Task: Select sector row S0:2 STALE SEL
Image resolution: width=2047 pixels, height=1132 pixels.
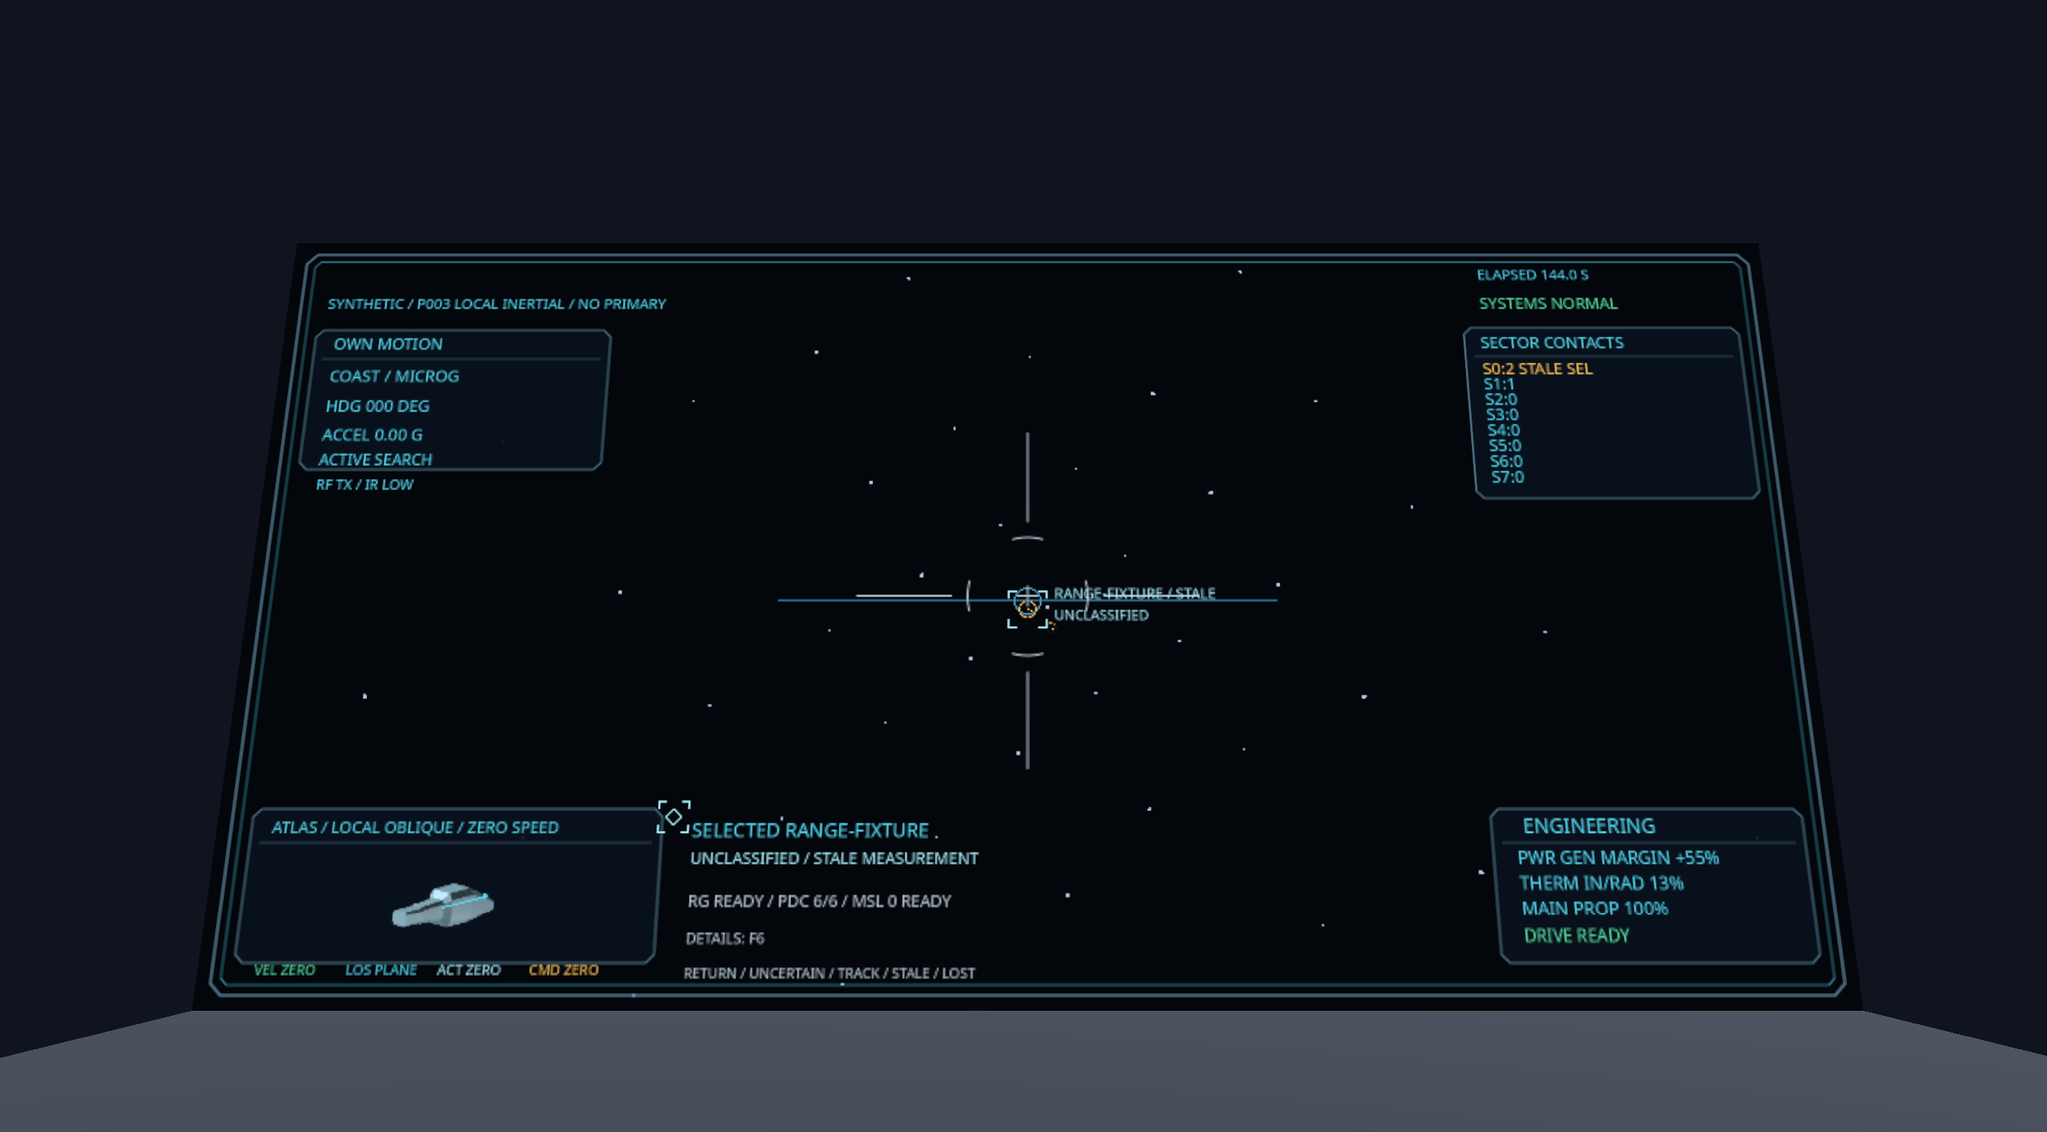Action: tap(1537, 369)
